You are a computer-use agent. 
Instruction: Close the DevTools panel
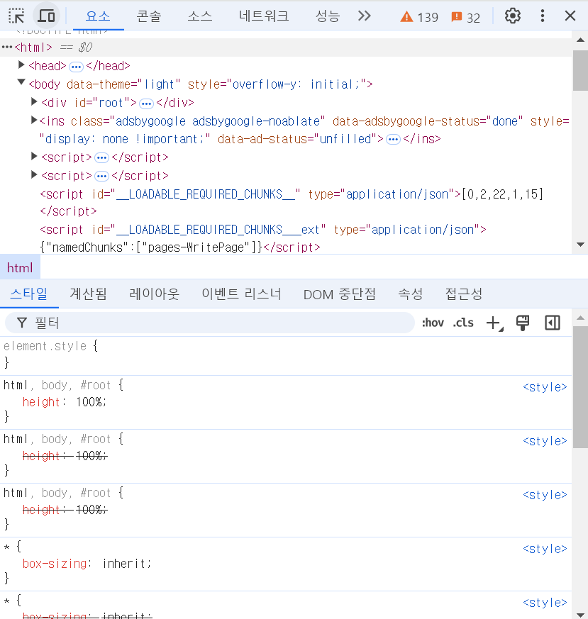[x=570, y=16]
